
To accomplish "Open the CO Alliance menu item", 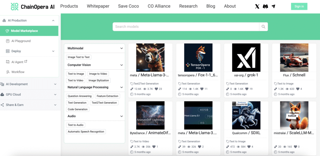I will coord(159,6).
